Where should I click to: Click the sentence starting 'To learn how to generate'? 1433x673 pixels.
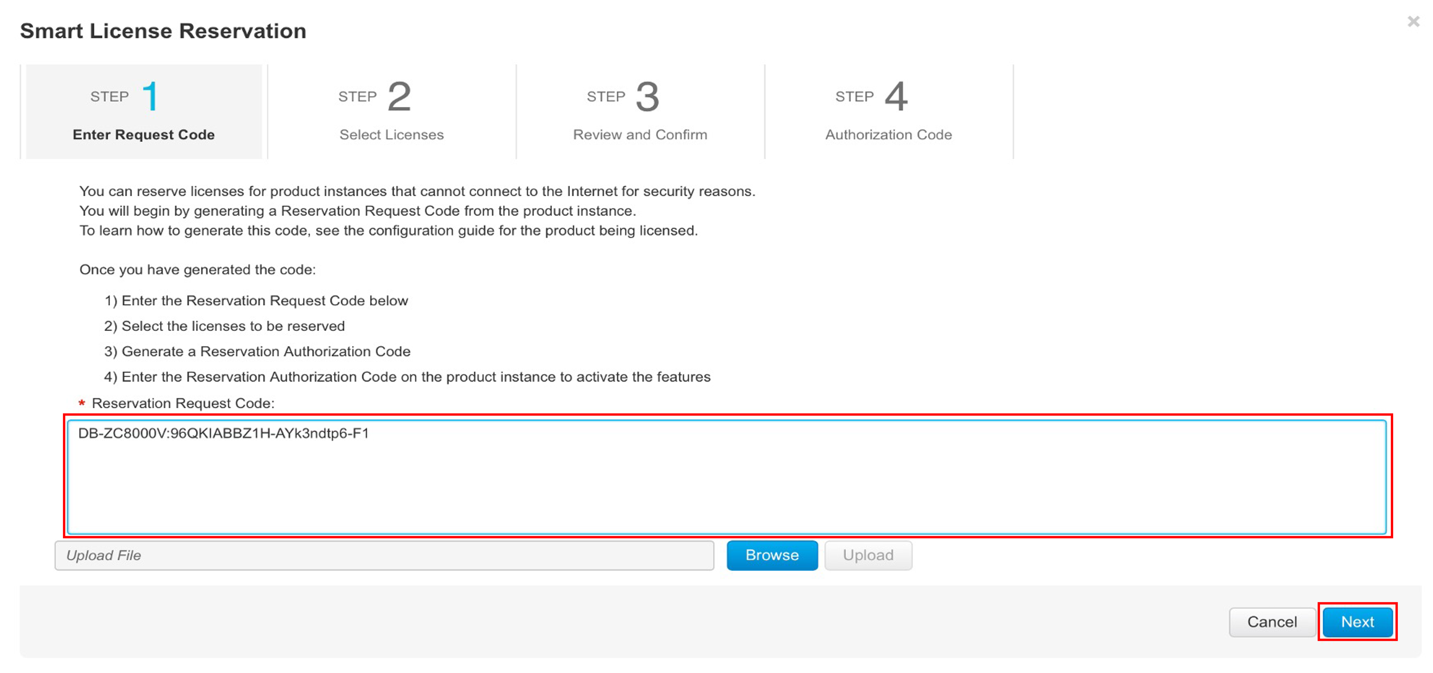388,231
